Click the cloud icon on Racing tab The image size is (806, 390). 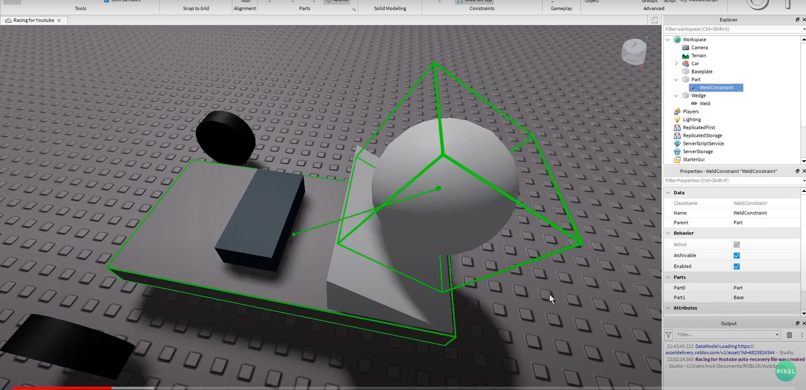[x=8, y=20]
